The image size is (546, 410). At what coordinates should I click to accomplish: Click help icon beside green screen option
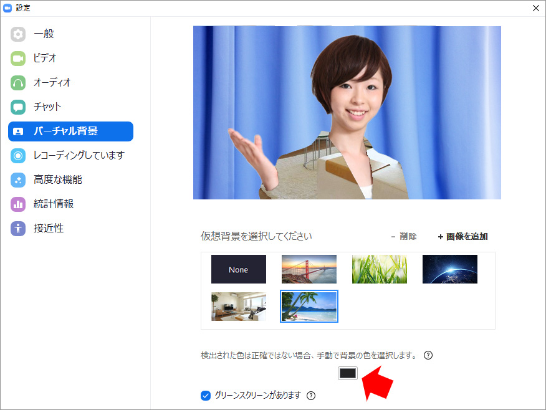pos(311,395)
